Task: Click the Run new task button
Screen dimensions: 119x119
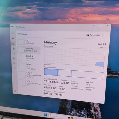Action: (x=94, y=35)
